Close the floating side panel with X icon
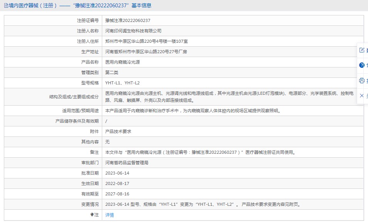The height and width of the screenshot is (222, 368). tap(362, 96)
